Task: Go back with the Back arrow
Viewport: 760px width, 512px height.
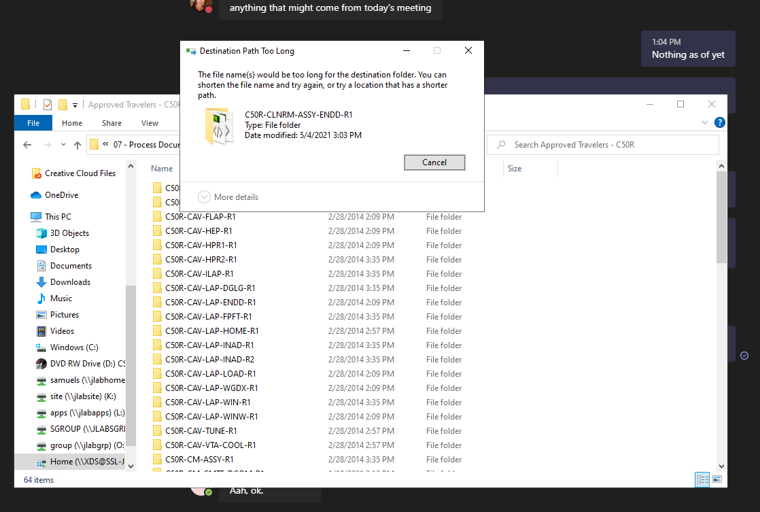Action: coord(27,145)
